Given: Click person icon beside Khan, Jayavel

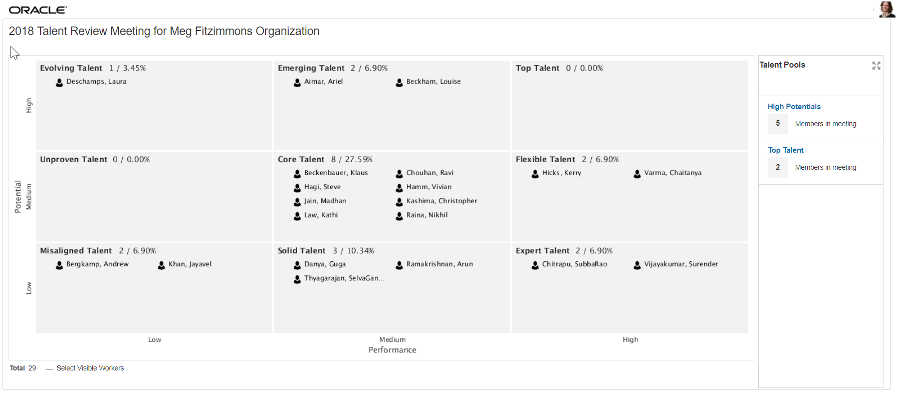Looking at the screenshot, I should click(x=161, y=265).
